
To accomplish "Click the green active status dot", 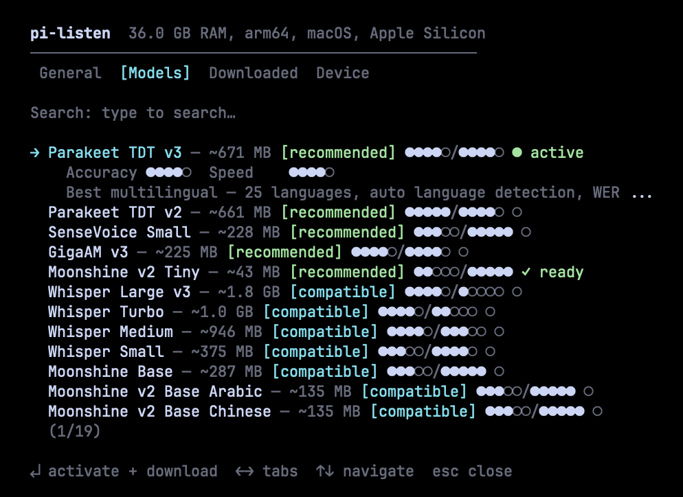I will tap(517, 152).
